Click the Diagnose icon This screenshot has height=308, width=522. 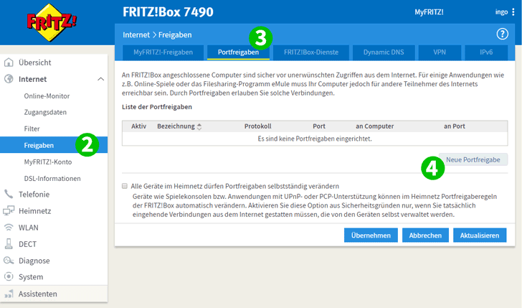coord(9,261)
